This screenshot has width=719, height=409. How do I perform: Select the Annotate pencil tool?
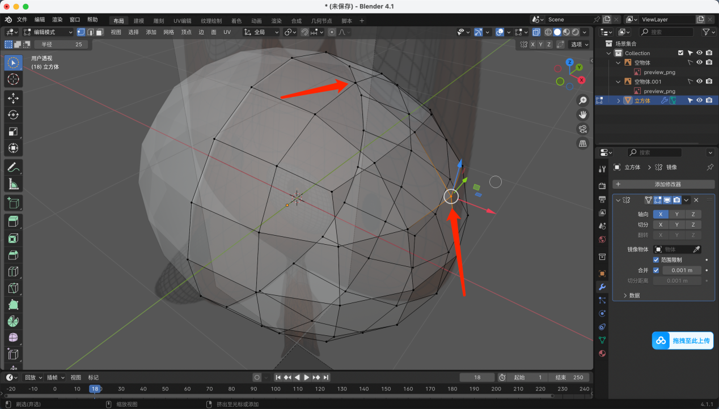coord(13,167)
